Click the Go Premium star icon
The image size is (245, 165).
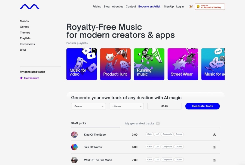pos(21,78)
